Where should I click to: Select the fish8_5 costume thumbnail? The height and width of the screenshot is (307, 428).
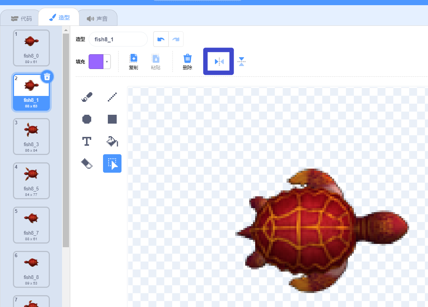point(31,181)
